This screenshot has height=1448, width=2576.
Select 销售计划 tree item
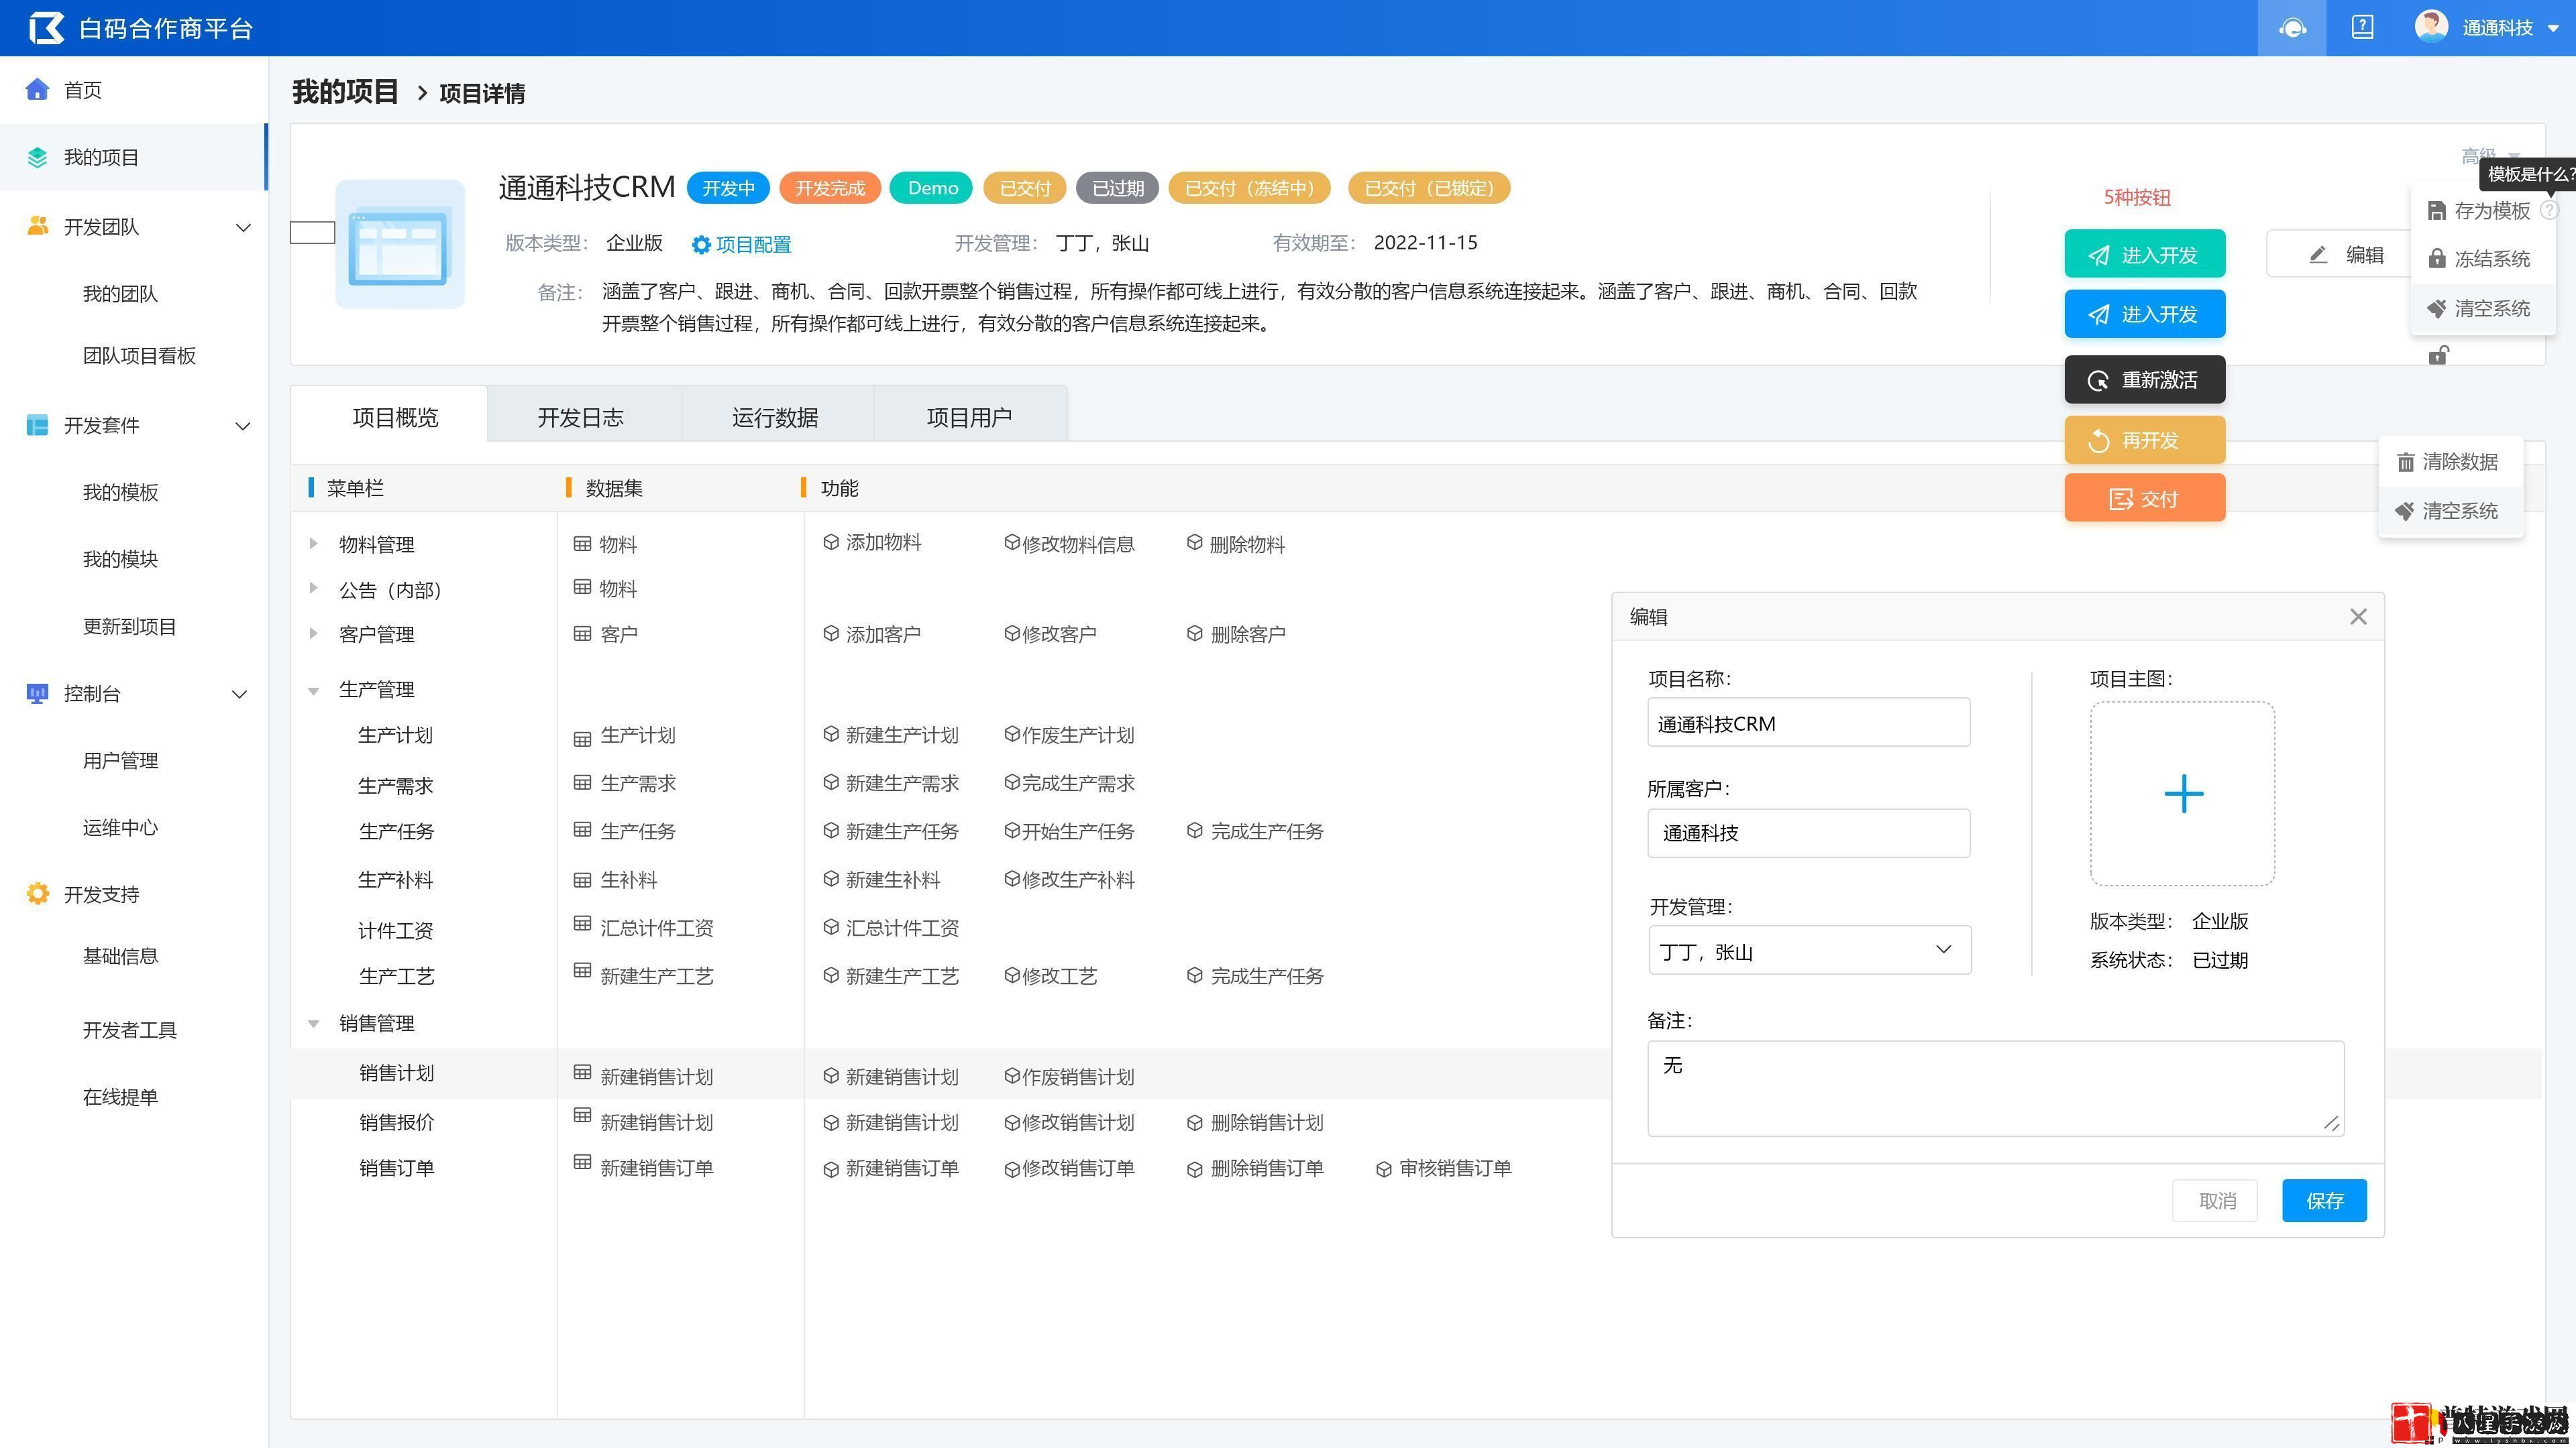coord(396,1073)
